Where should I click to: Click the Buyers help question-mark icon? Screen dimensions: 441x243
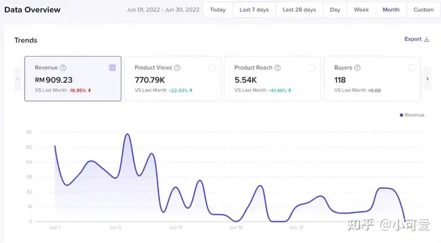357,68
